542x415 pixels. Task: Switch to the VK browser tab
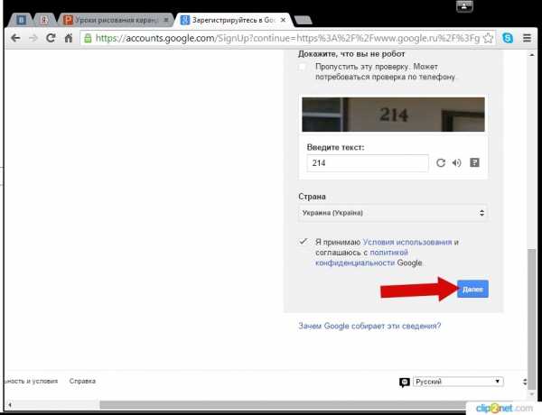(21, 21)
